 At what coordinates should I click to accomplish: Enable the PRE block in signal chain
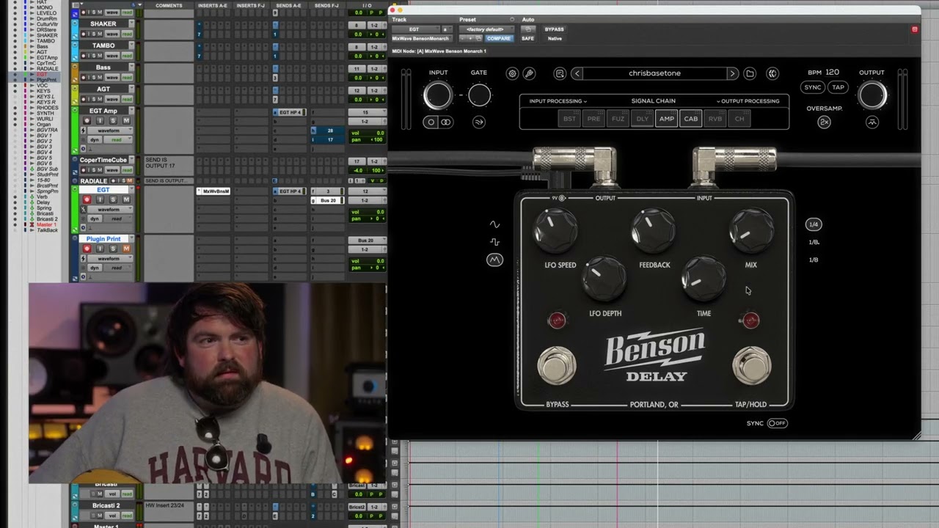tap(593, 119)
